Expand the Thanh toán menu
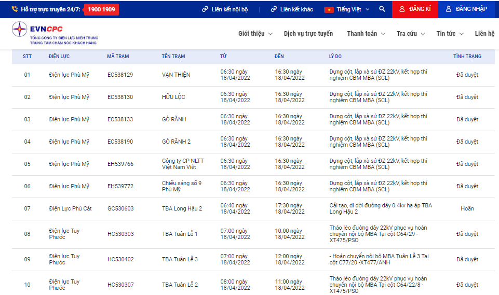The width and height of the screenshot is (499, 295). [x=366, y=33]
